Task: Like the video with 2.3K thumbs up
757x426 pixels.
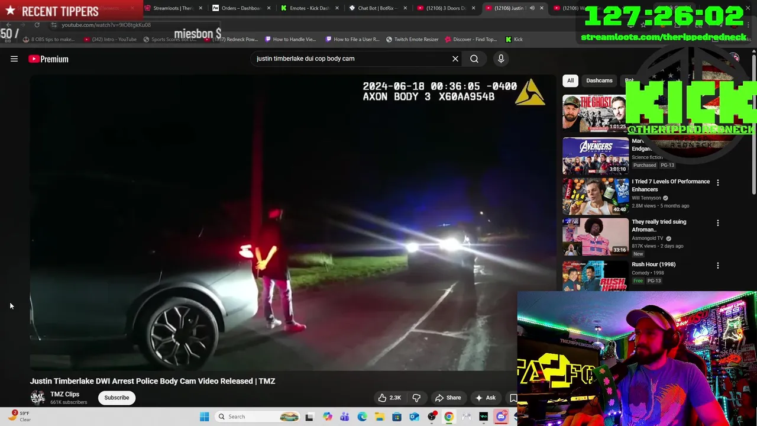Action: tap(390, 398)
